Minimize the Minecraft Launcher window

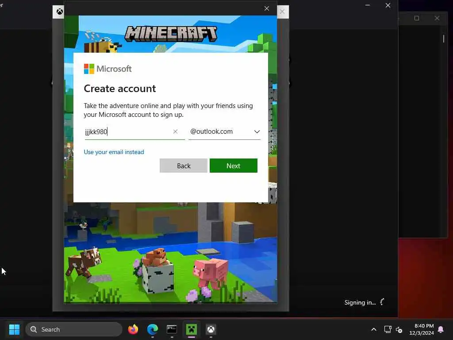click(x=368, y=5)
